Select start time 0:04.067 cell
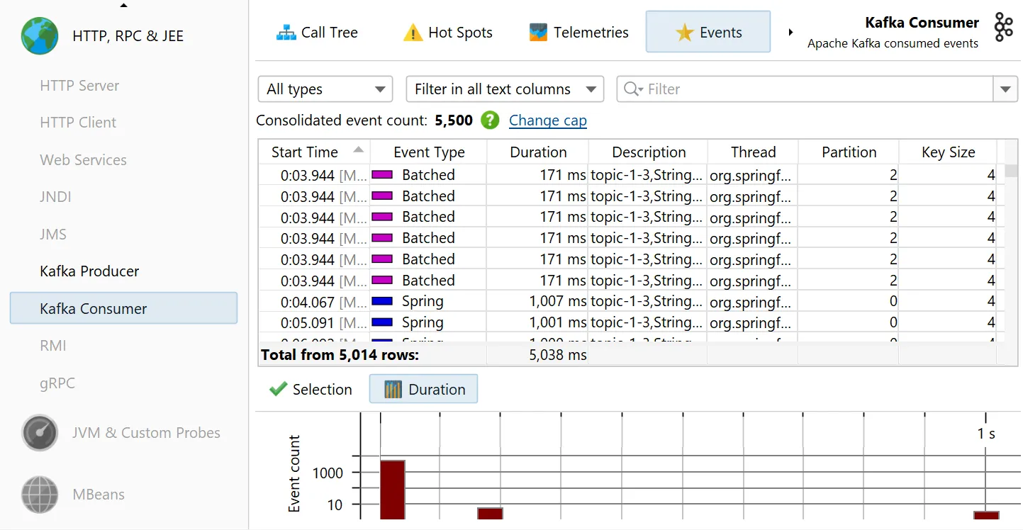1023x530 pixels. (314, 302)
